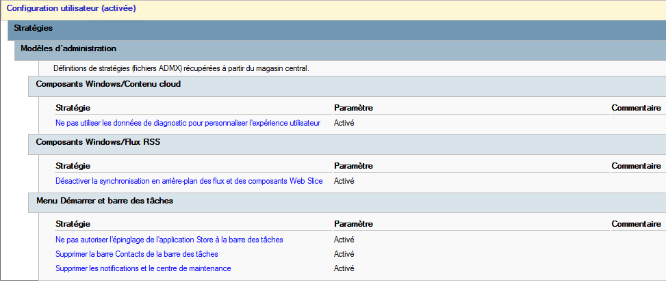This screenshot has height=282, width=666.
Task: Open Supprimer les notifications et centre de maintenance
Action: (143, 268)
